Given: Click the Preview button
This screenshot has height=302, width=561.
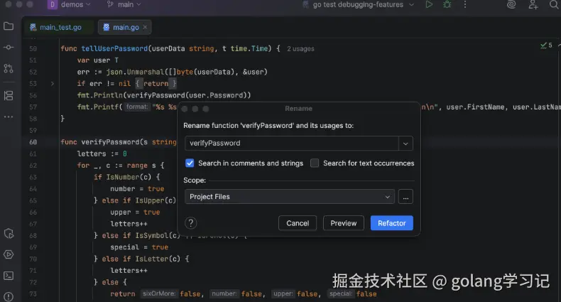Looking at the screenshot, I should click(x=344, y=223).
